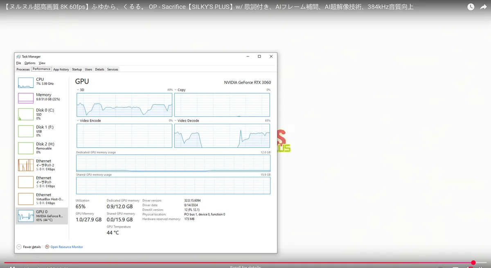The width and height of the screenshot is (491, 268).
Task: Click the Share arrow icon
Action: [x=483, y=7]
